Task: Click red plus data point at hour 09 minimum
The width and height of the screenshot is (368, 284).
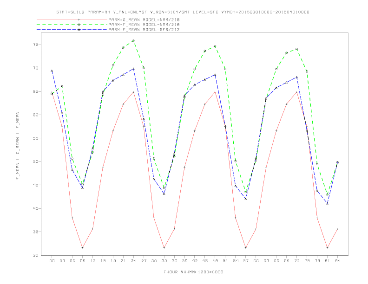Action: (82, 247)
